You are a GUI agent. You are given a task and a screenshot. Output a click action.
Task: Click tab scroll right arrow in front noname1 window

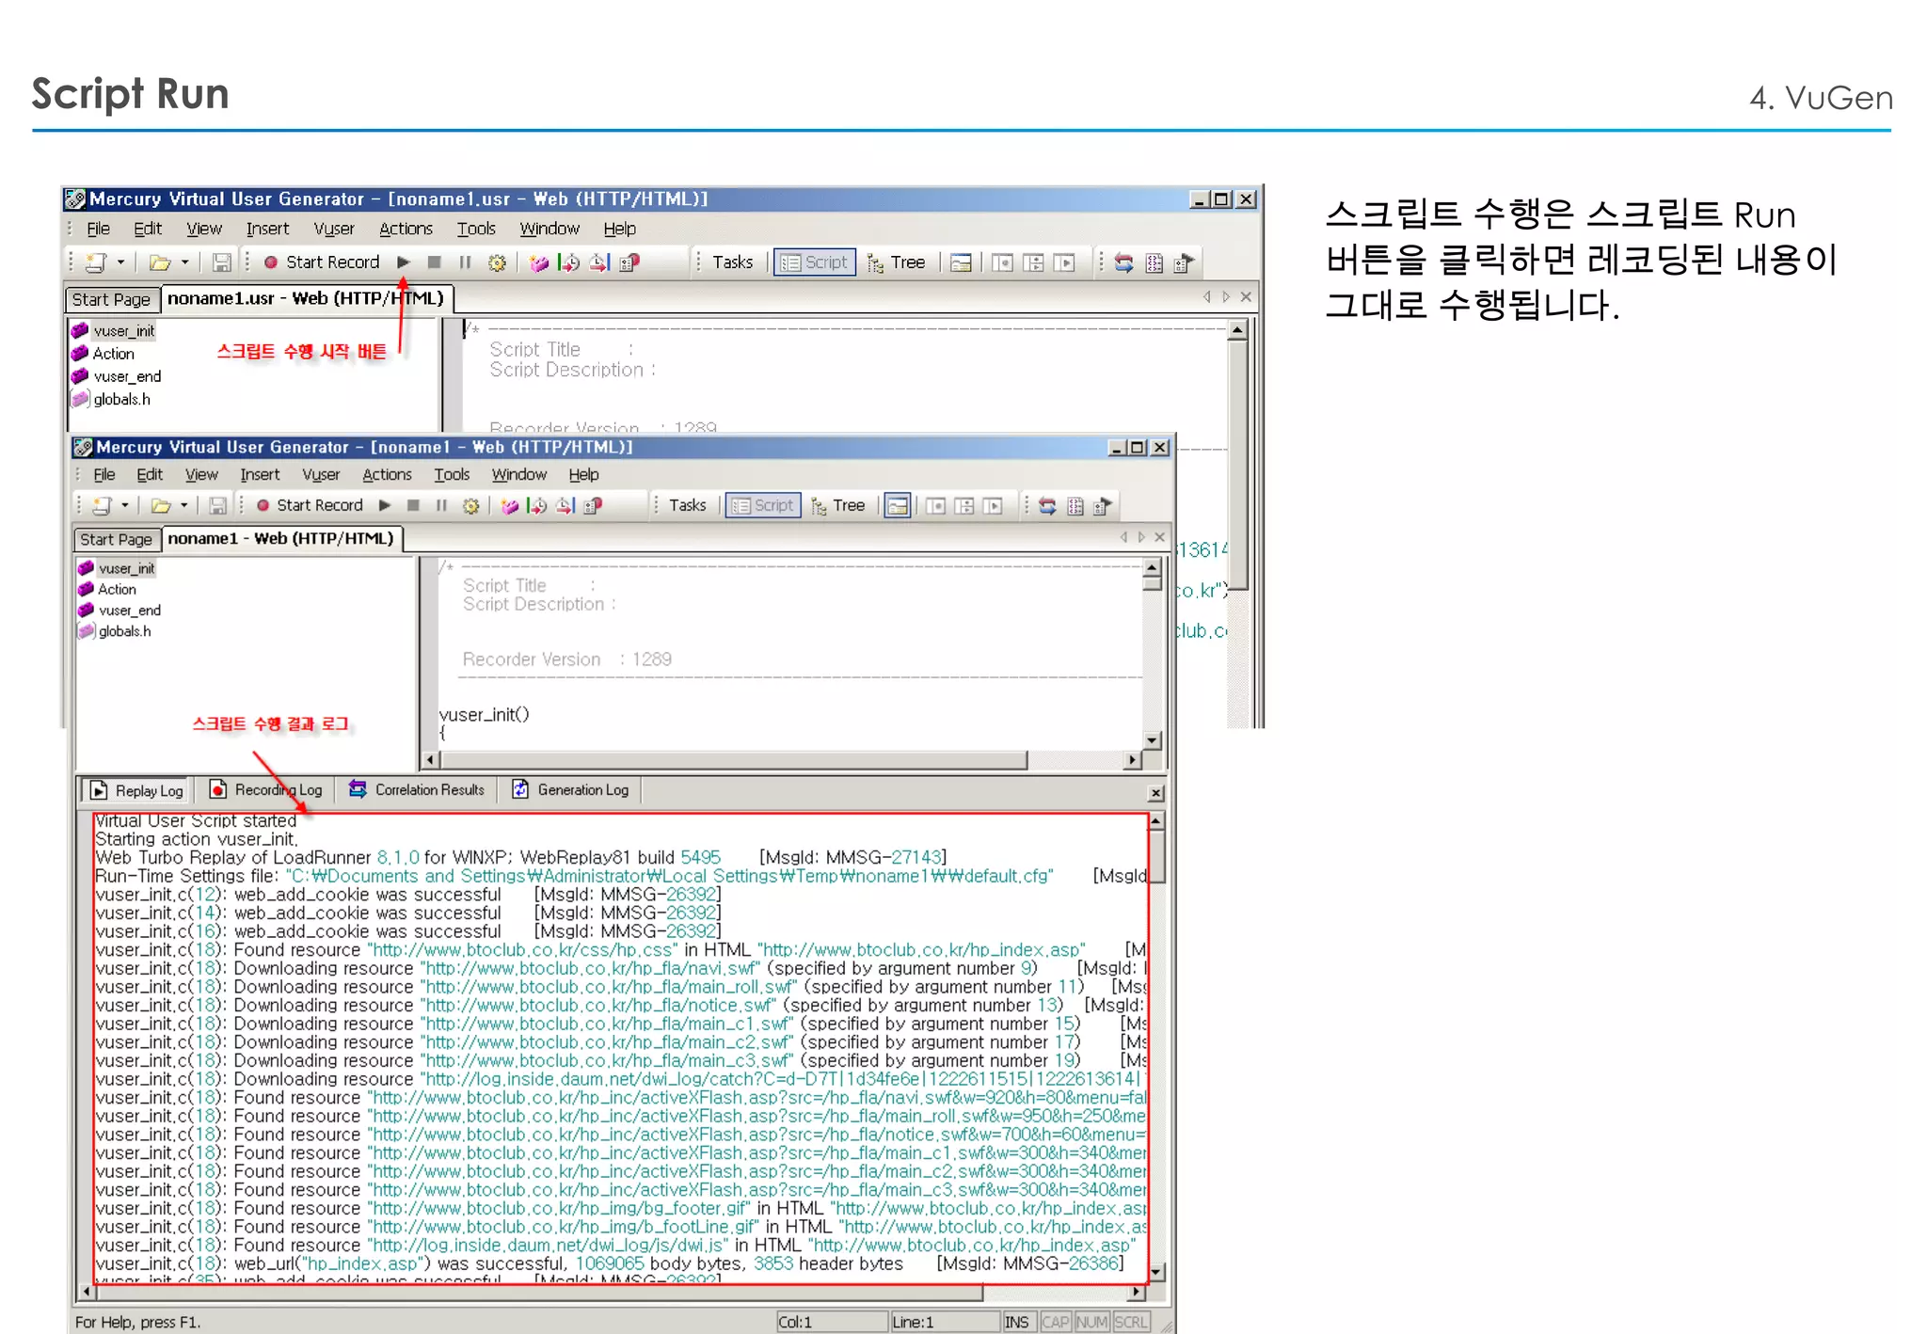pyautogui.click(x=1141, y=537)
